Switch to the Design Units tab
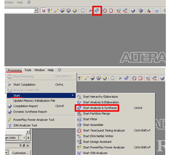The image size is (176, 155). coord(11,138)
